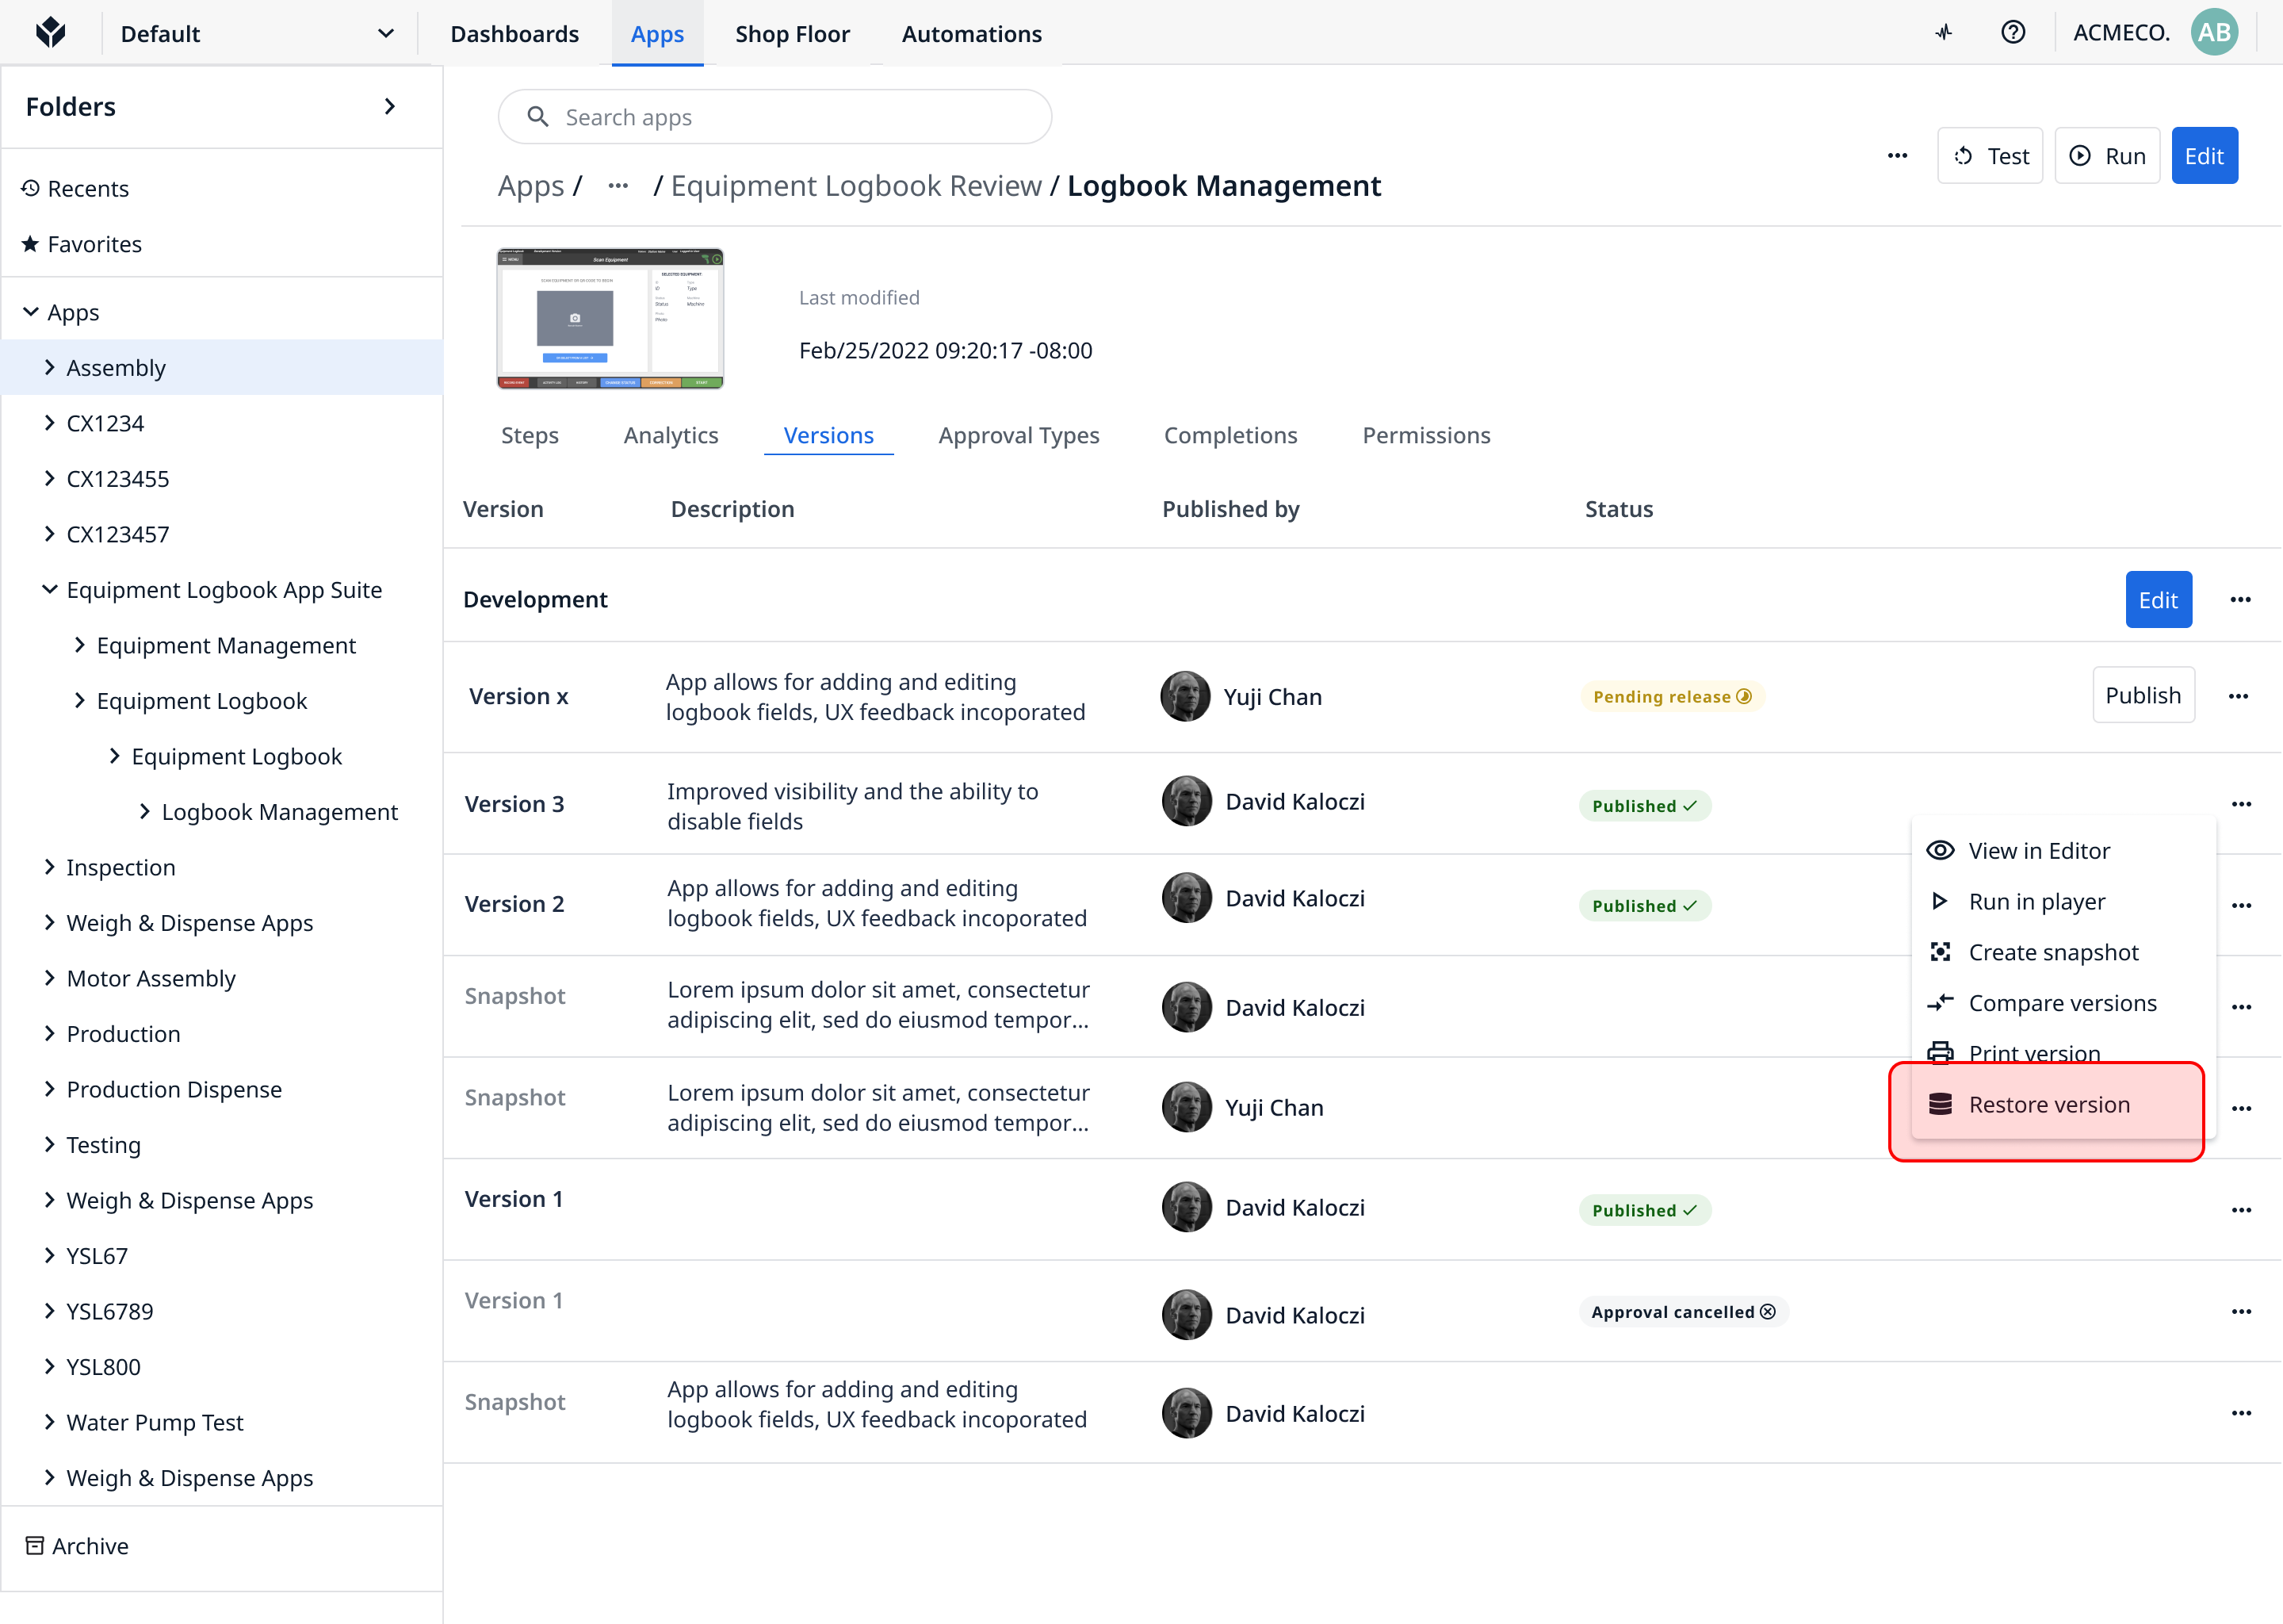Click the Test button
Image resolution: width=2283 pixels, height=1624 pixels.
(1990, 156)
